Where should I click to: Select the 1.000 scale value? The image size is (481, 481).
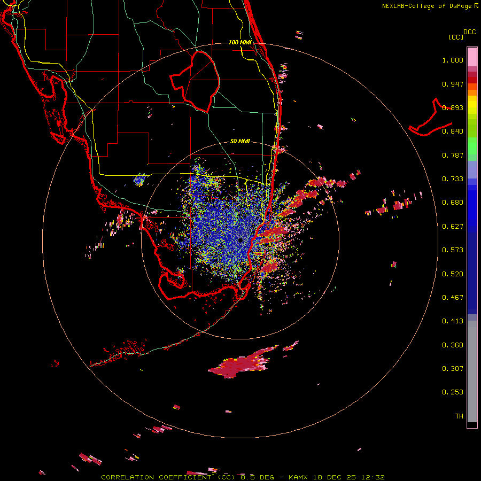click(x=453, y=60)
